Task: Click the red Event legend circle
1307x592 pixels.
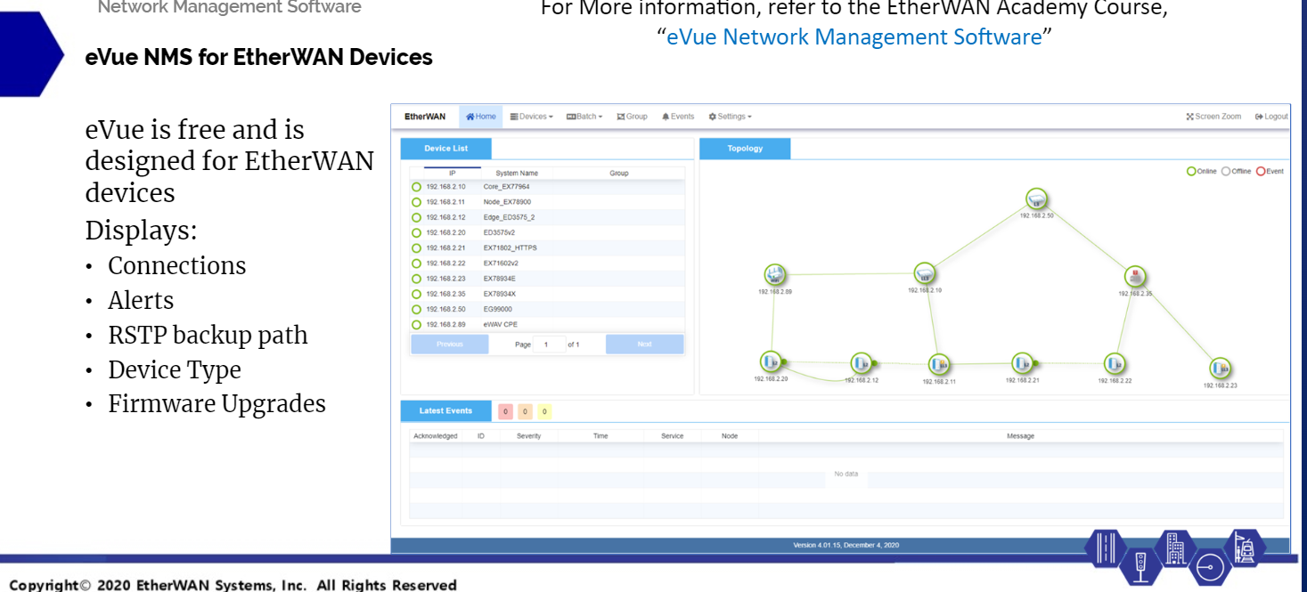Action: (x=1261, y=172)
